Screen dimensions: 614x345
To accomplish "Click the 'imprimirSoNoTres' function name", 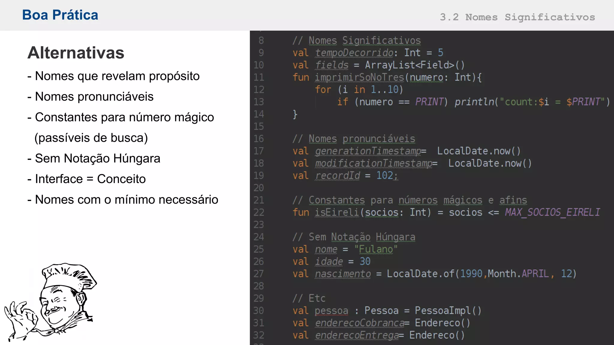I will coord(359,77).
